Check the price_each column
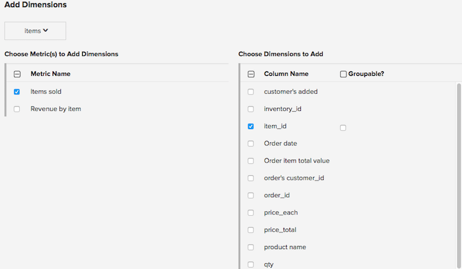This screenshot has height=269, width=462. click(x=251, y=213)
